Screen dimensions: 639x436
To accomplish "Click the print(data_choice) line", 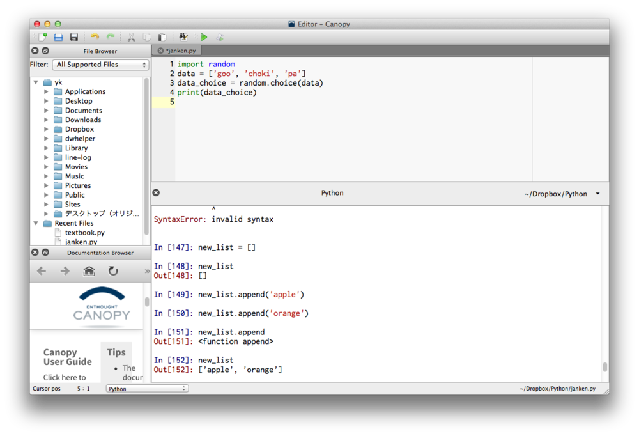I will 217,93.
